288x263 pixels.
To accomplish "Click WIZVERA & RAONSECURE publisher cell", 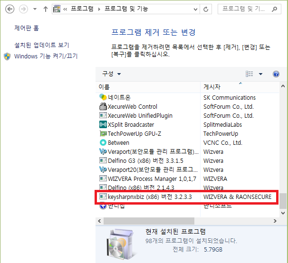I will (x=237, y=197).
